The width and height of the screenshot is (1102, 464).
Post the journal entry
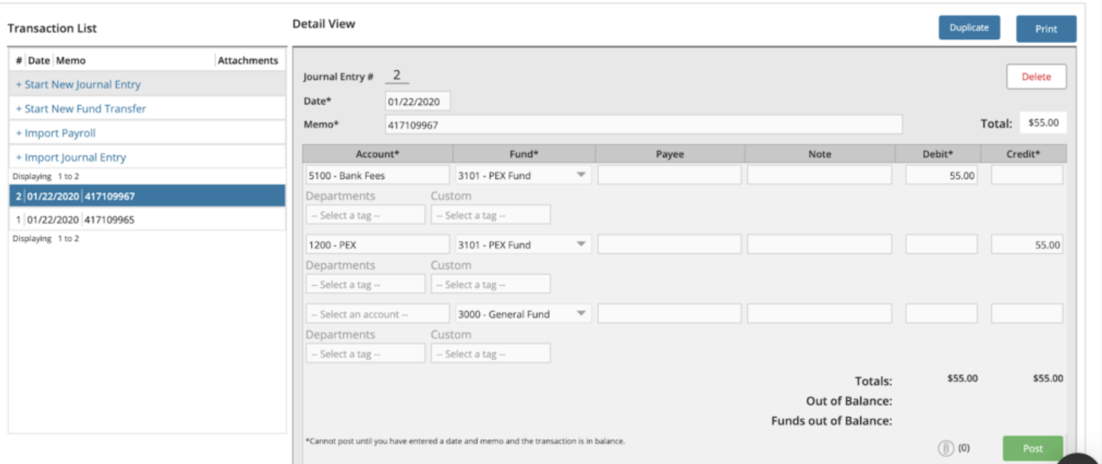tap(1033, 448)
